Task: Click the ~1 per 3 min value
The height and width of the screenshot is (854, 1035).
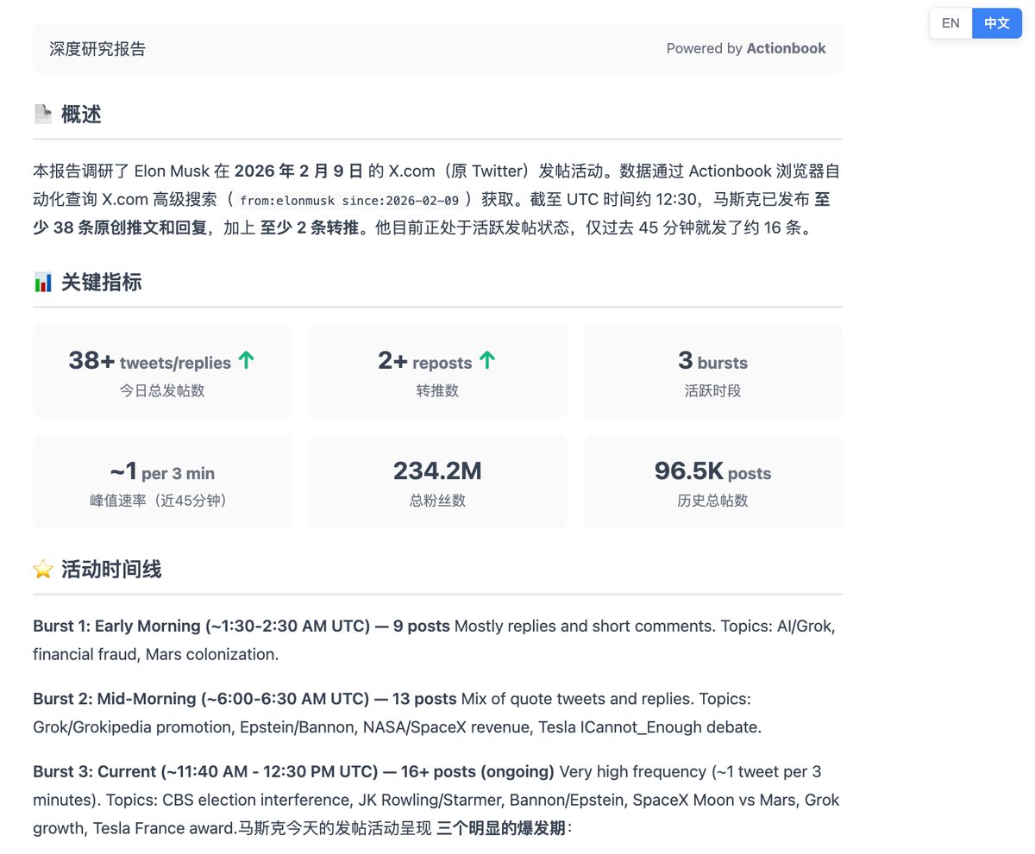Action: [x=162, y=471]
